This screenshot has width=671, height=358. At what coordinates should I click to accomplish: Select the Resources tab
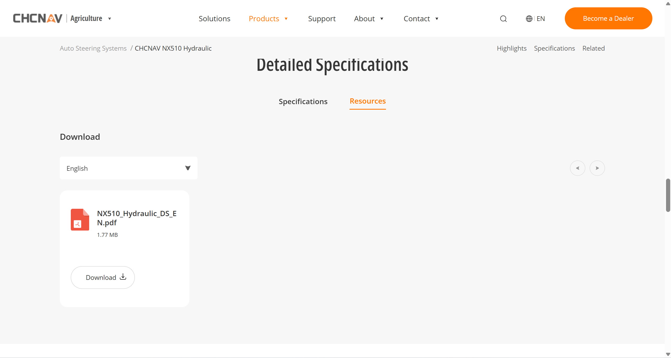pos(368,101)
